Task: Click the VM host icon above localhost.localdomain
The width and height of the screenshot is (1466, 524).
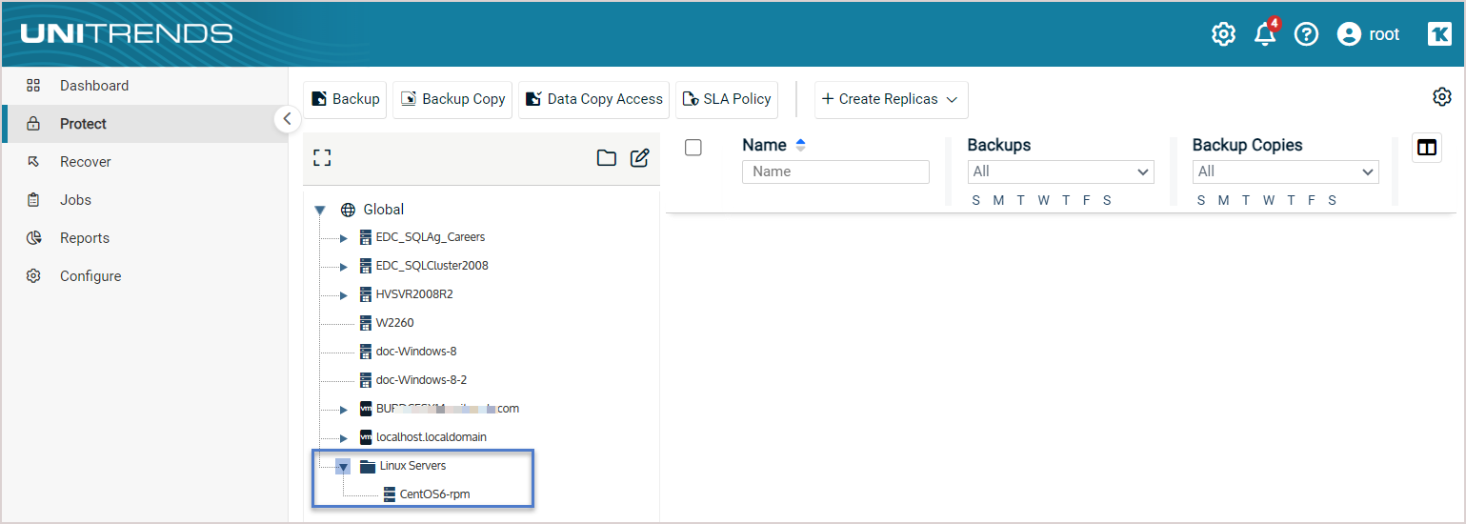Action: pos(366,409)
